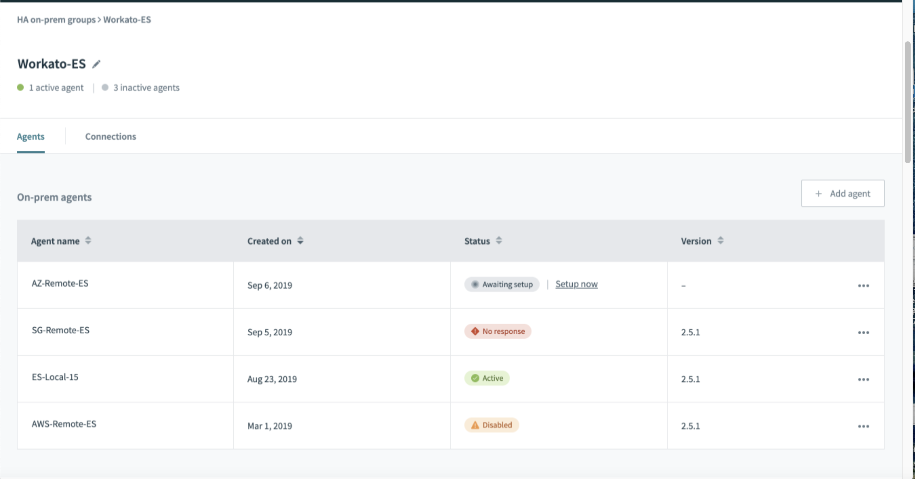Switch to the Connections tab

pyautogui.click(x=110, y=136)
